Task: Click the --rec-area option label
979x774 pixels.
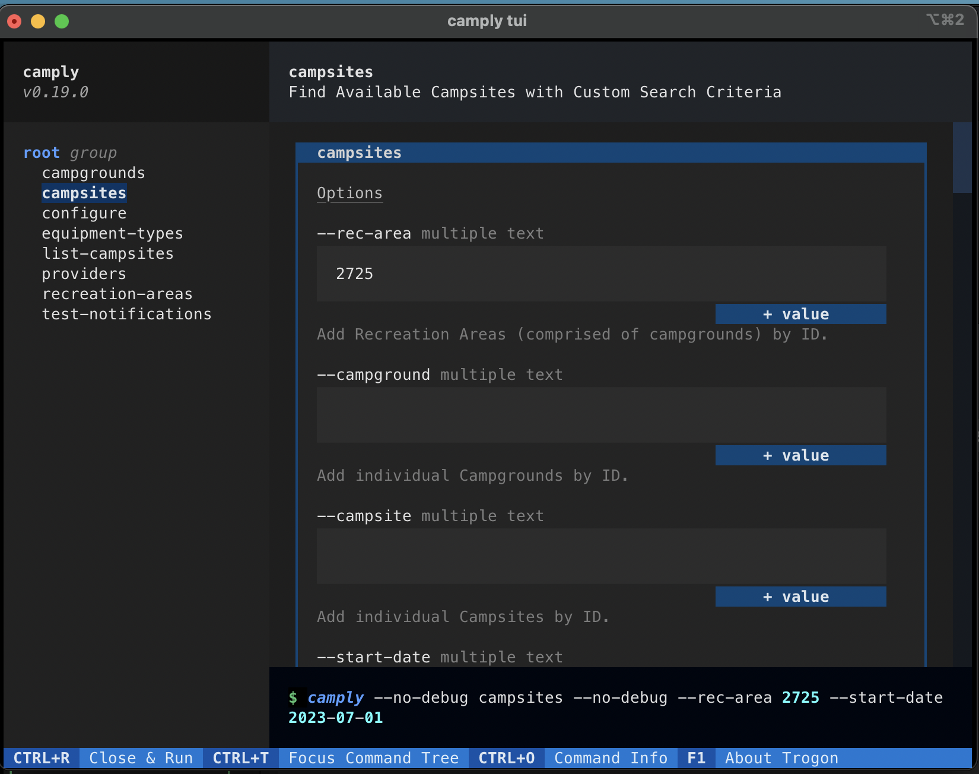Action: 364,233
